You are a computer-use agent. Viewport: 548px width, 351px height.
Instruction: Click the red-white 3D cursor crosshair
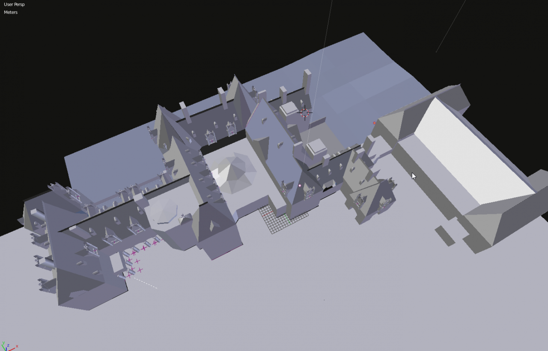click(x=304, y=113)
